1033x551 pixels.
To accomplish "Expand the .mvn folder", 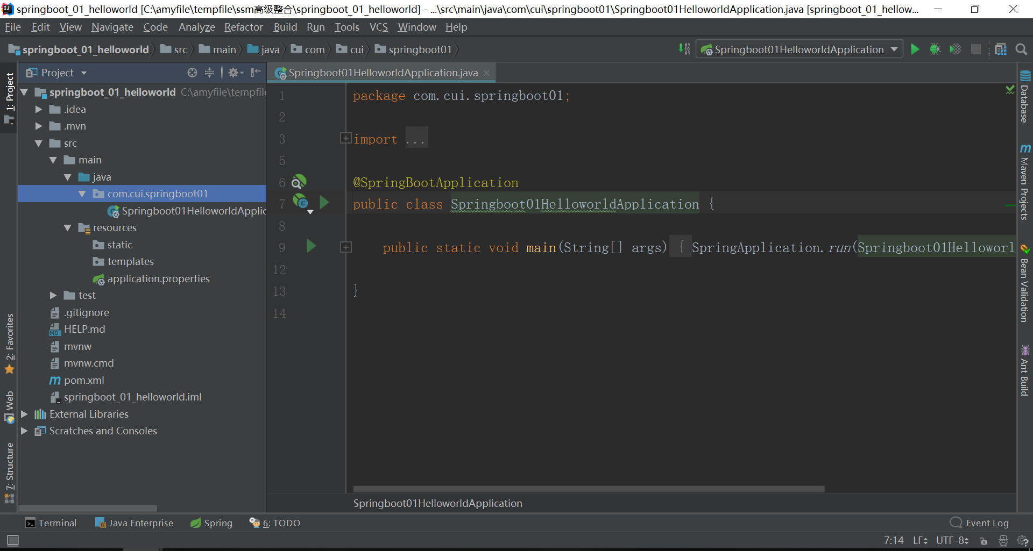I will coord(39,126).
